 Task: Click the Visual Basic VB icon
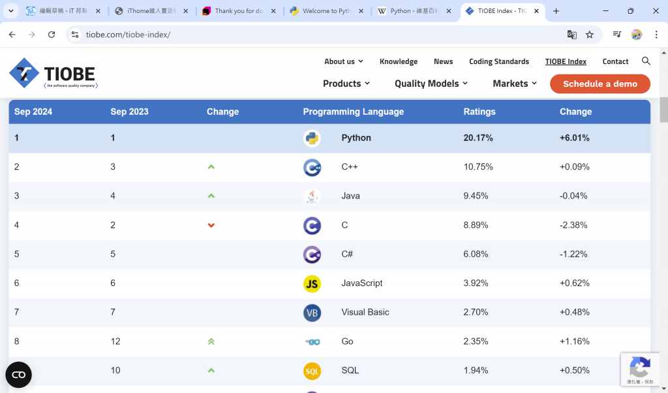click(x=312, y=313)
